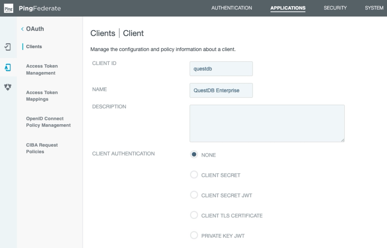
Task: Switch to the SECURITY section
Action: pyautogui.click(x=335, y=8)
